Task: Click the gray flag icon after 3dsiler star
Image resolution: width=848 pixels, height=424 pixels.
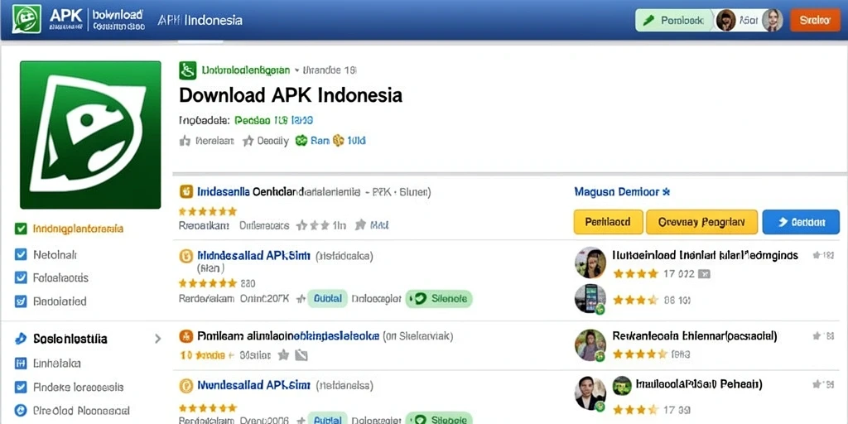Action: [x=301, y=355]
